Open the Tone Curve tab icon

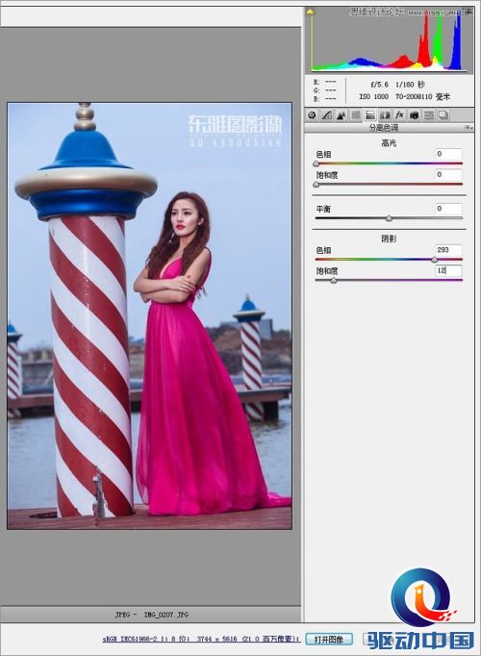tap(327, 115)
